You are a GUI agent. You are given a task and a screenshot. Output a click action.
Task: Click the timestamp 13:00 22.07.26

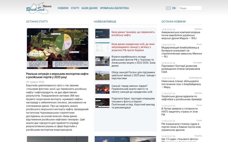point(168,29)
